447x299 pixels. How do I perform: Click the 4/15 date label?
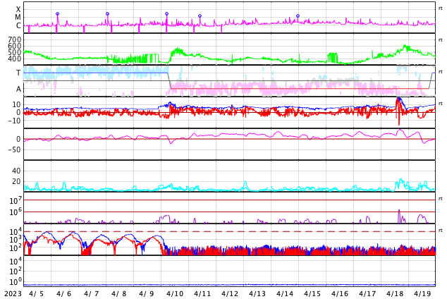coord(312,293)
